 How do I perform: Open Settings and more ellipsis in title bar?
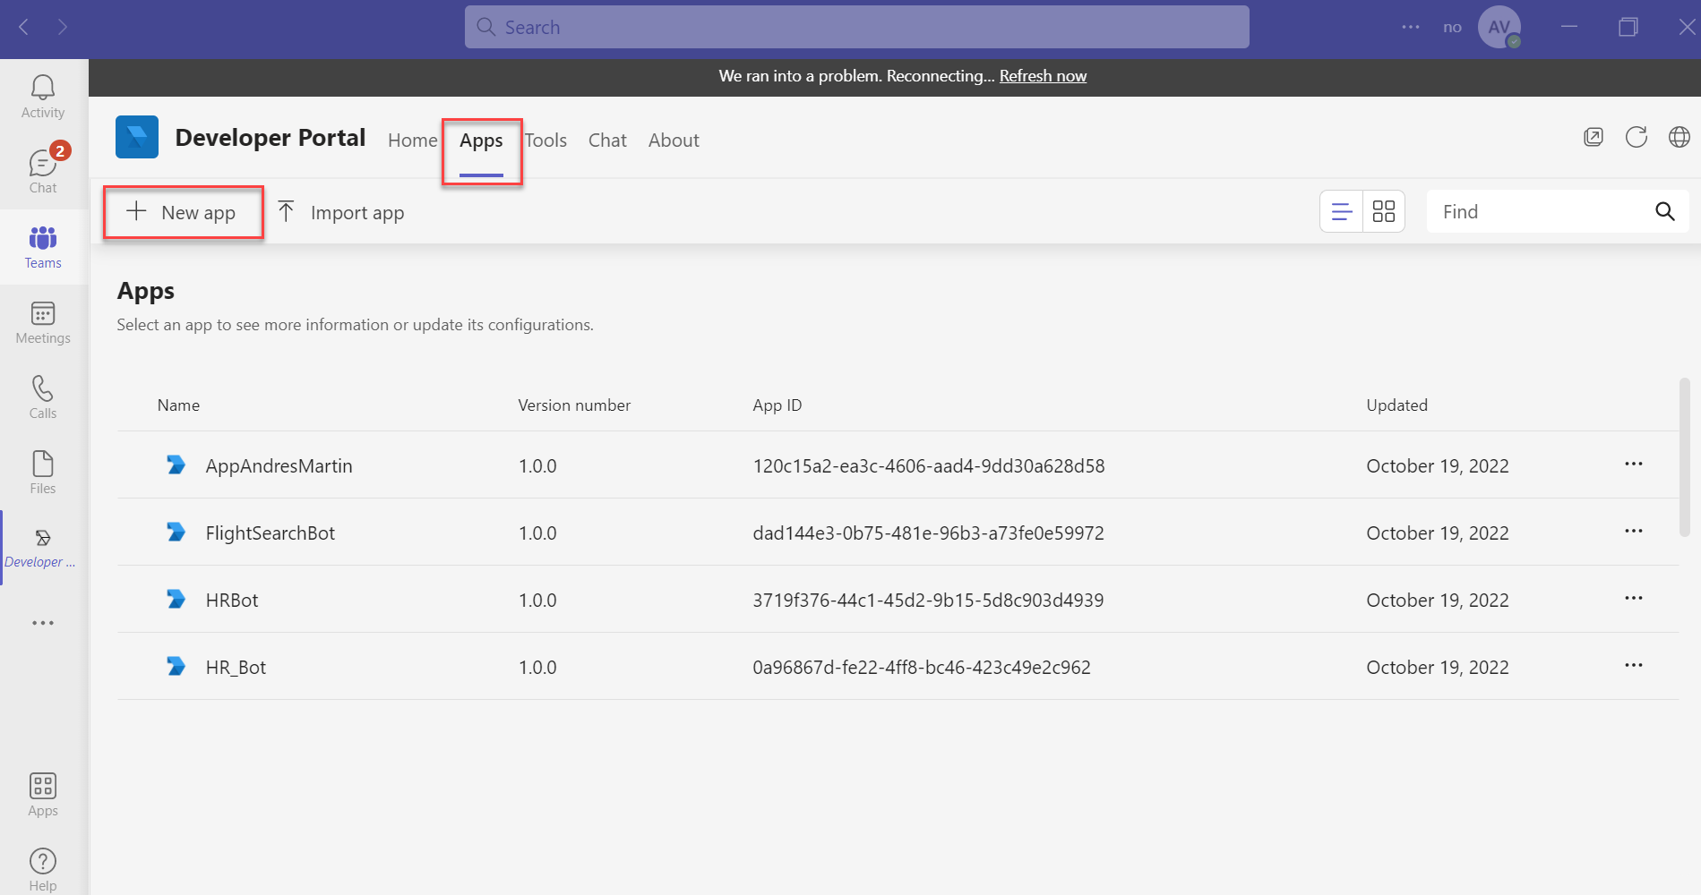click(1411, 27)
